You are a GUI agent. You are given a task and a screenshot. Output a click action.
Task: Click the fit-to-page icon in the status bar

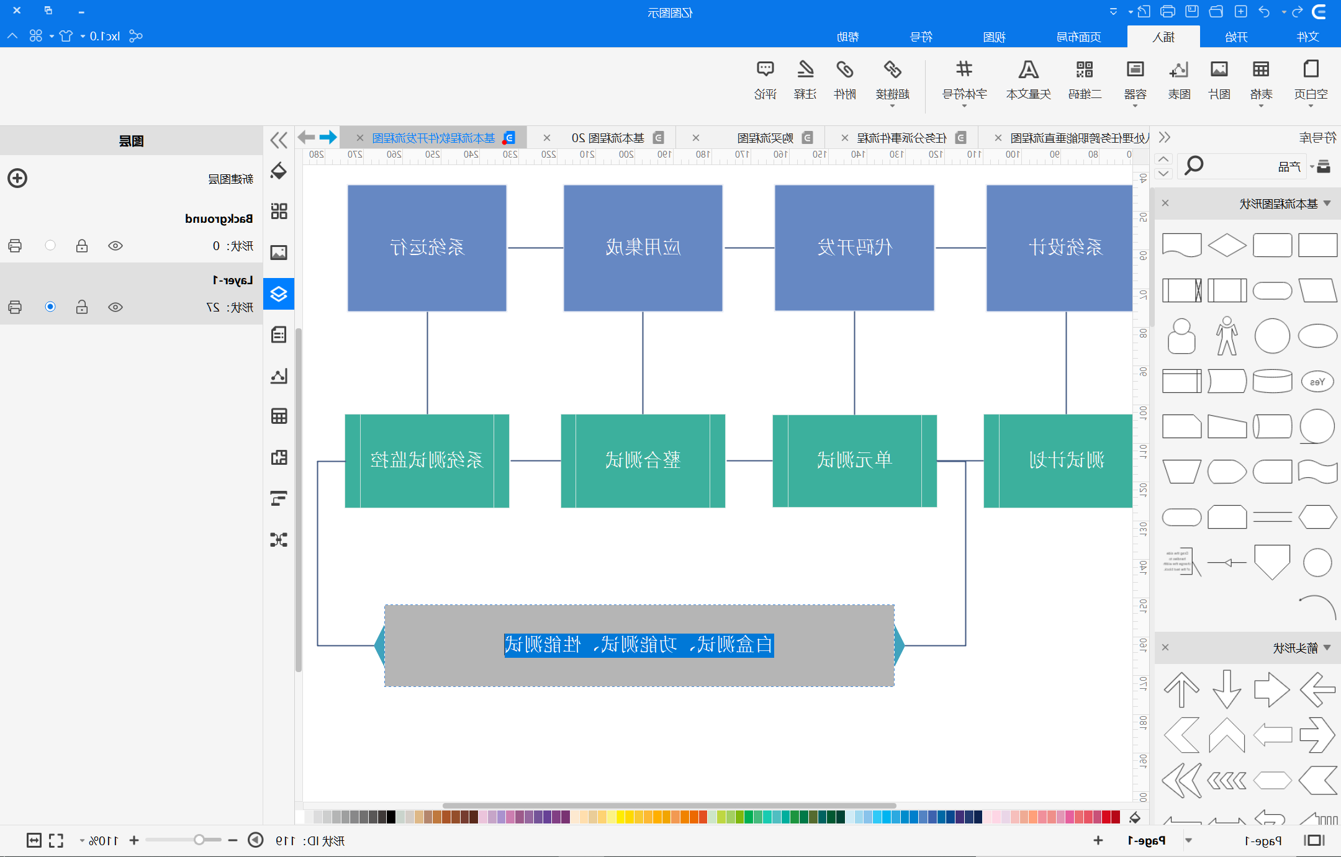click(x=56, y=840)
